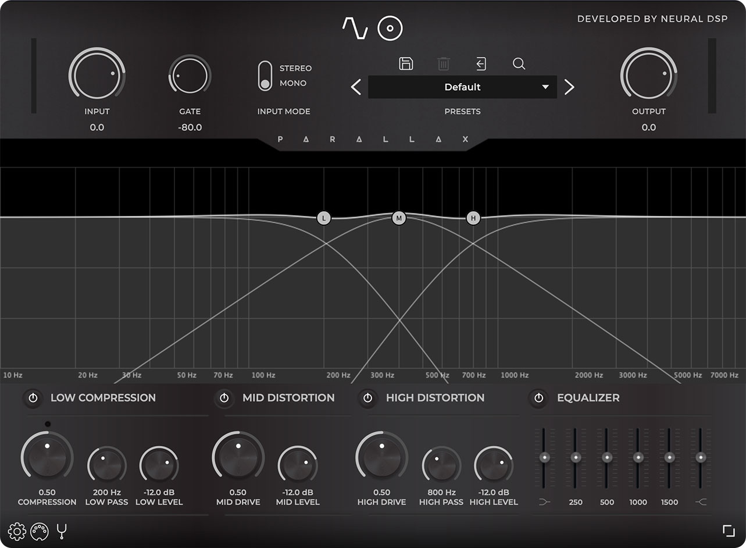Open the tuner with the tuning fork icon

point(62,531)
